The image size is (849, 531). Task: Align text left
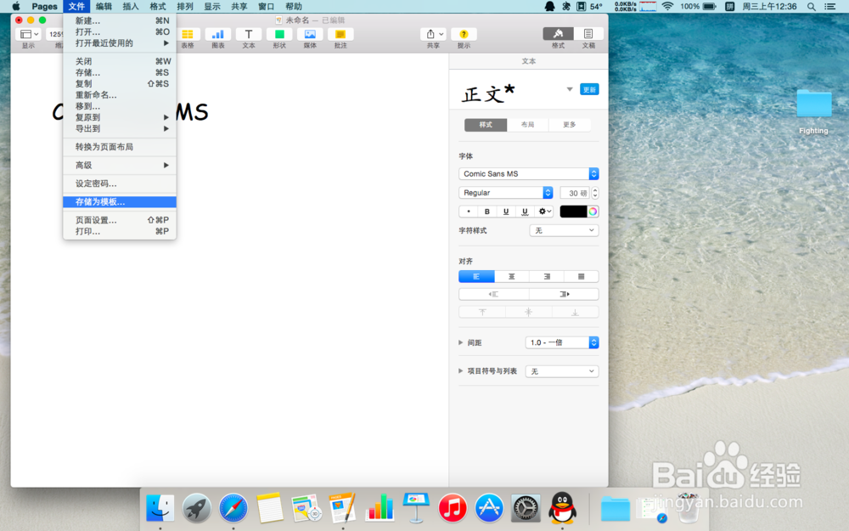tap(476, 276)
